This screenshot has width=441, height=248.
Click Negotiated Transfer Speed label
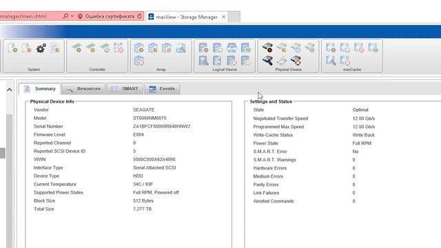[x=280, y=118]
